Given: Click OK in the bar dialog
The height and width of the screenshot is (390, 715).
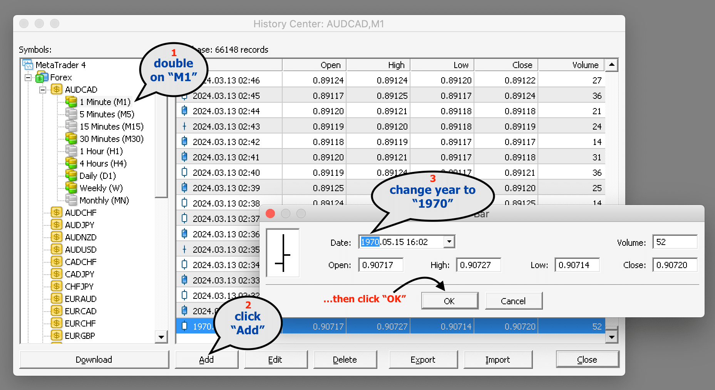Looking at the screenshot, I should 450,301.
